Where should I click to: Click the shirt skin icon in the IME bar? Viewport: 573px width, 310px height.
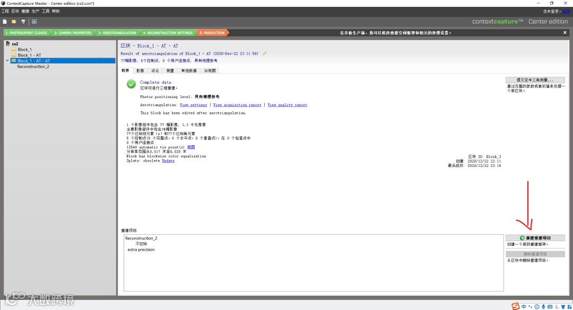click(563, 307)
